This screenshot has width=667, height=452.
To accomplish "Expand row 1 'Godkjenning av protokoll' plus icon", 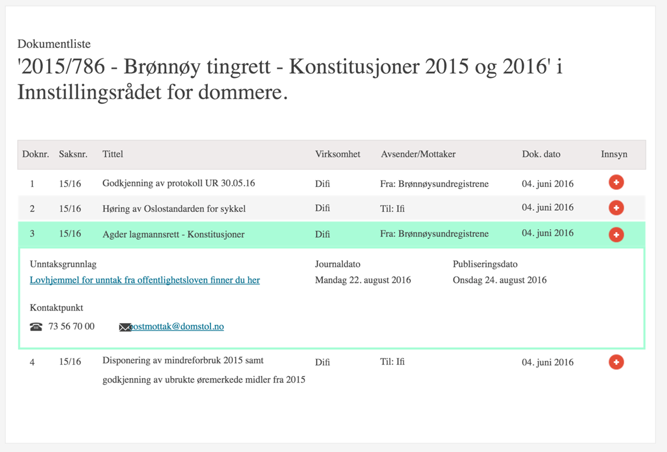I will (x=616, y=182).
